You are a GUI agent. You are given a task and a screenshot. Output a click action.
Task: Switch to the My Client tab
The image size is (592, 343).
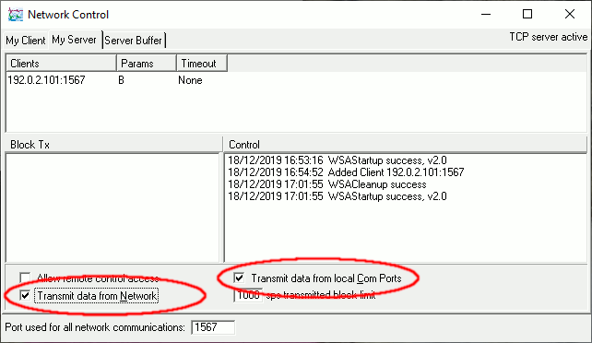[x=25, y=41]
